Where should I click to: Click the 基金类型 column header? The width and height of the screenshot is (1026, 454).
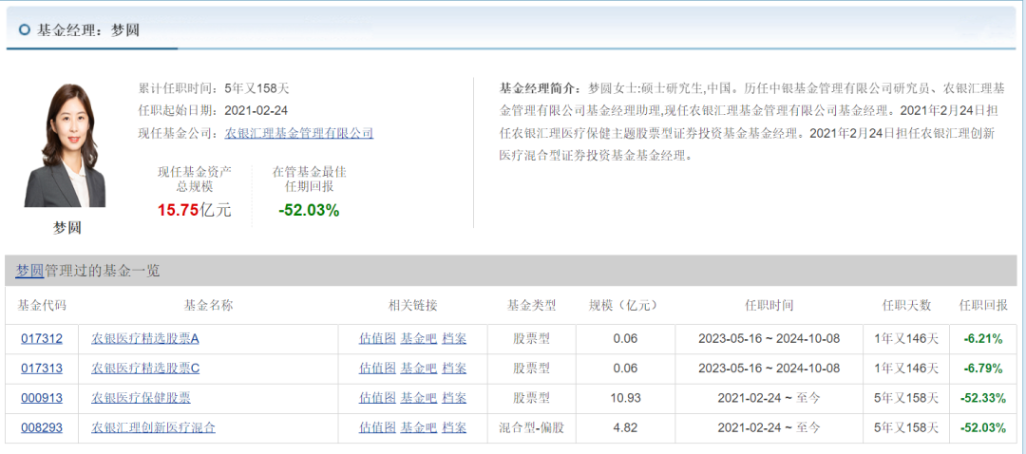pos(531,306)
